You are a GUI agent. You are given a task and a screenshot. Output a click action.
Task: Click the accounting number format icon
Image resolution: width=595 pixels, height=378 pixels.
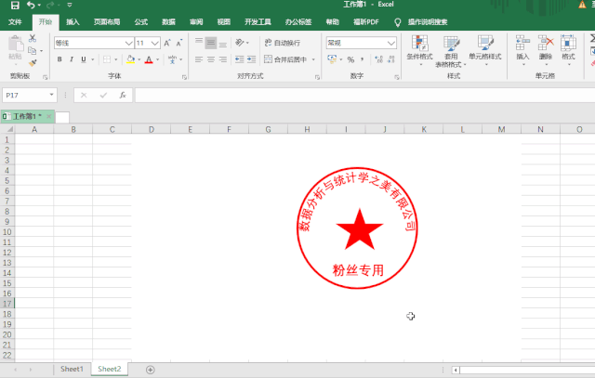(x=332, y=59)
